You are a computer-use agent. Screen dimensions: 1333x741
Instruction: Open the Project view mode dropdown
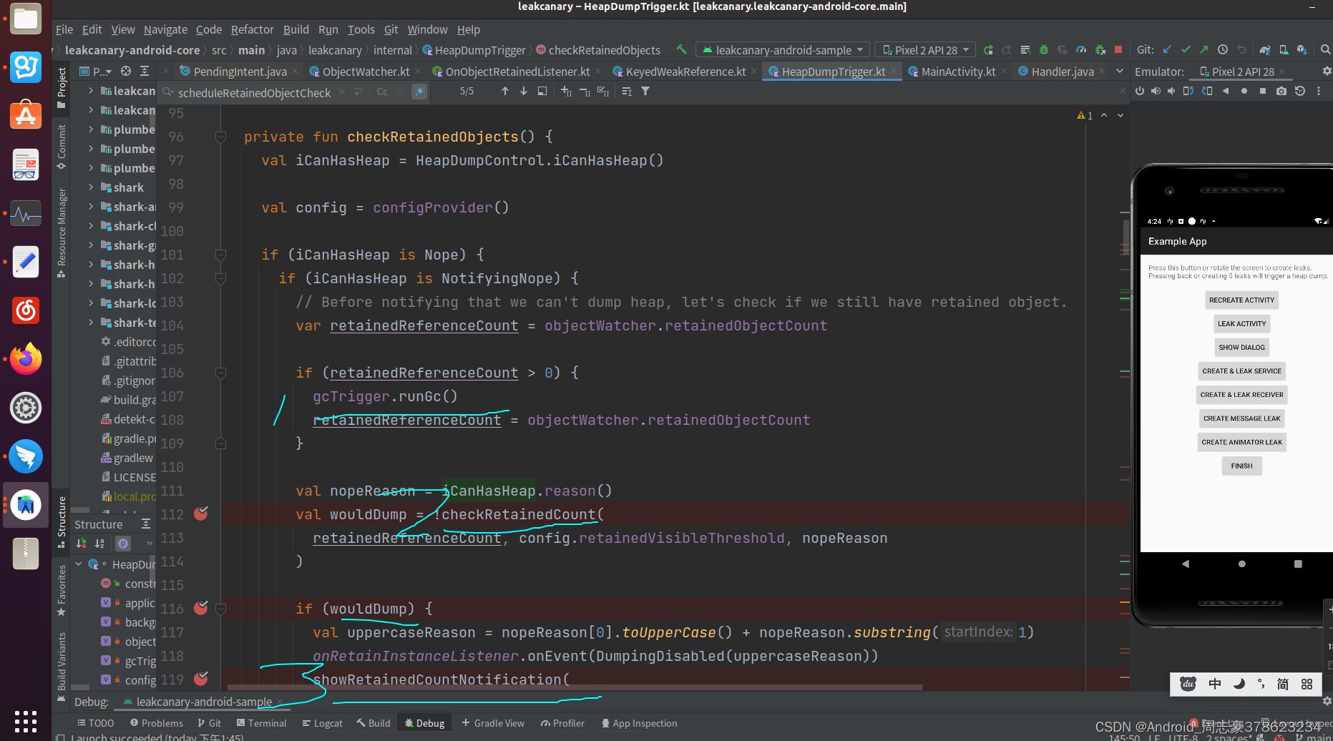click(96, 71)
